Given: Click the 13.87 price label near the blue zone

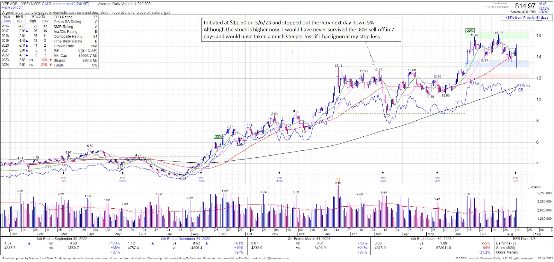Looking at the screenshot, I should (484, 61).
